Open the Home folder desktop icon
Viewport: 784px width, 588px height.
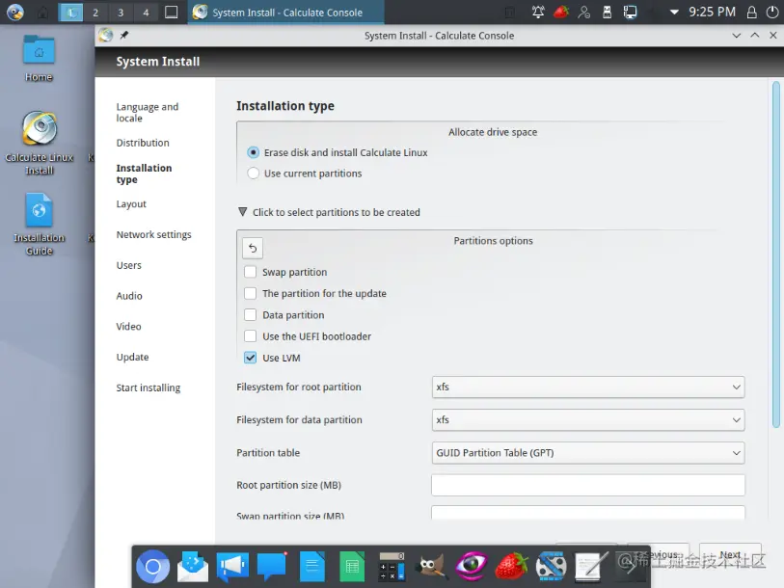coord(39,59)
